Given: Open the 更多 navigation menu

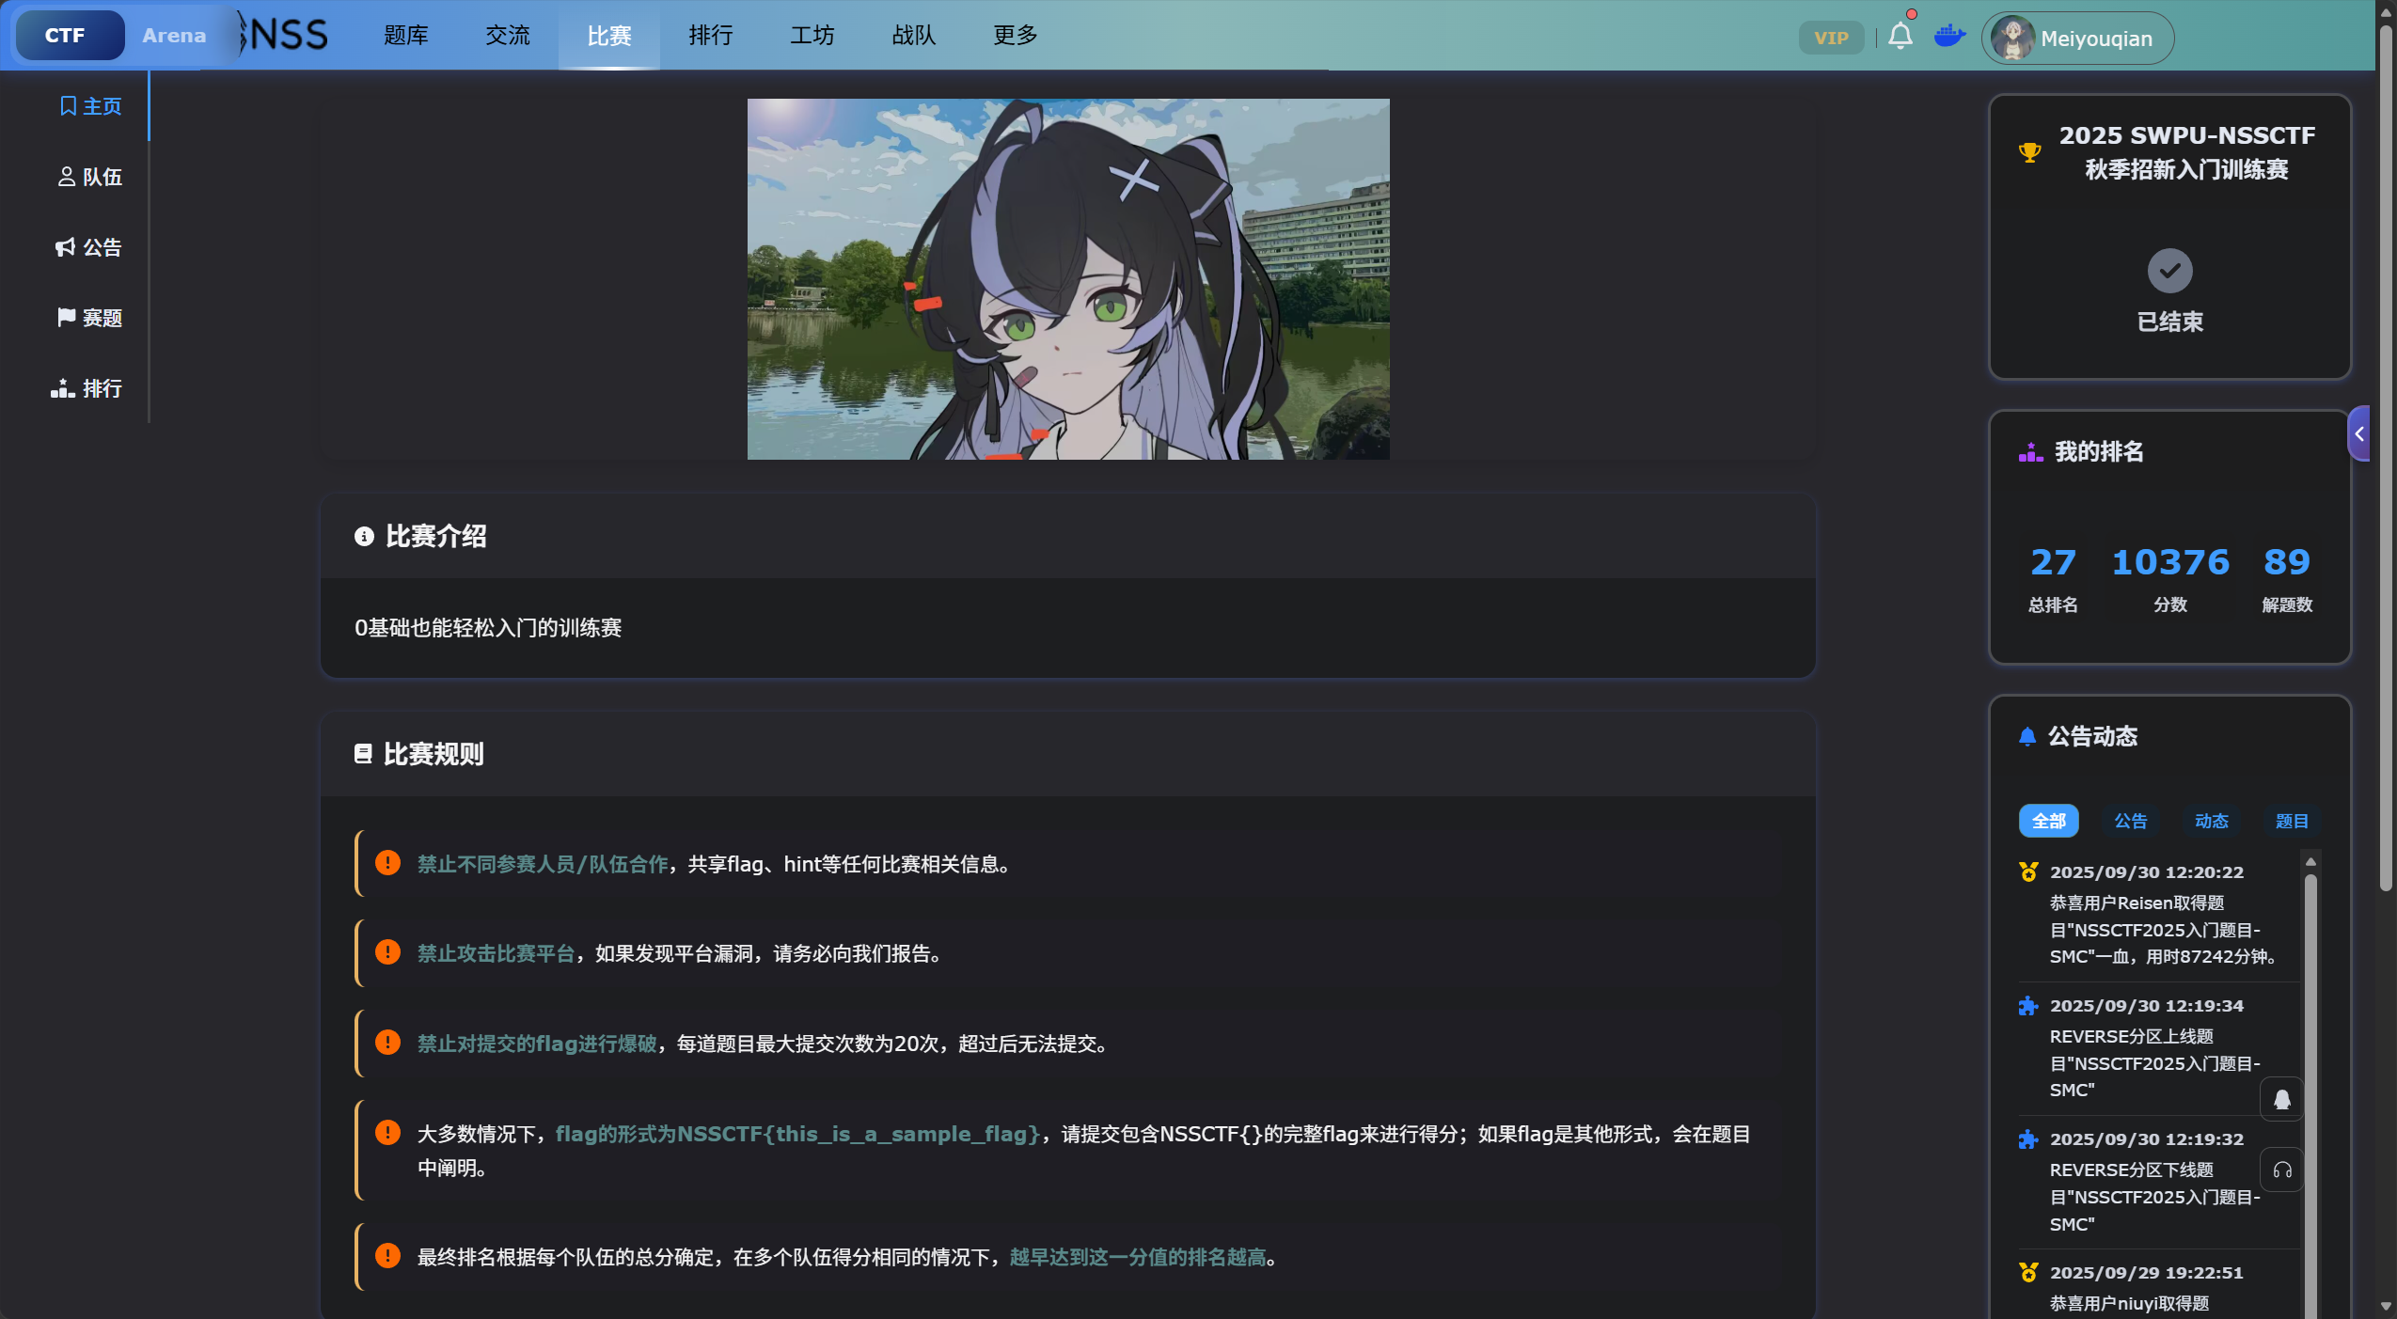Looking at the screenshot, I should coord(1015,36).
